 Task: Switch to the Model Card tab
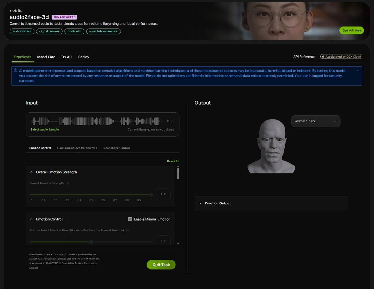pyautogui.click(x=46, y=57)
